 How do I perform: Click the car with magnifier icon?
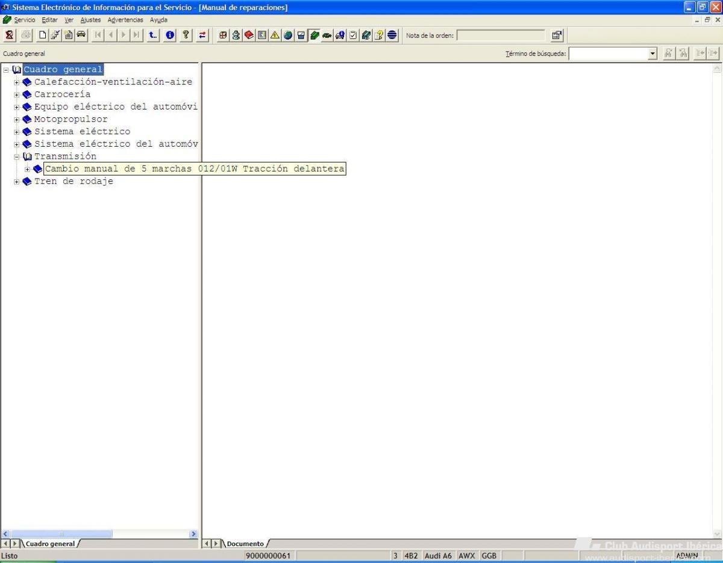point(340,35)
